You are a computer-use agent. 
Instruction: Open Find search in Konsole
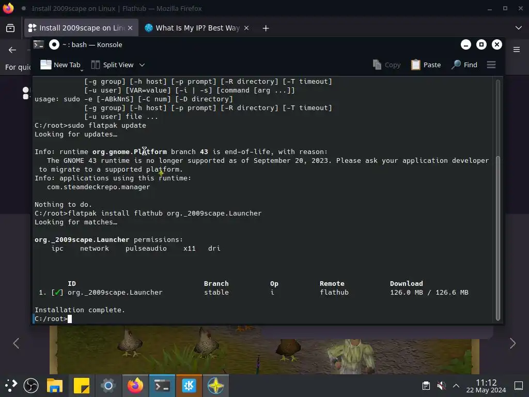[464, 65]
